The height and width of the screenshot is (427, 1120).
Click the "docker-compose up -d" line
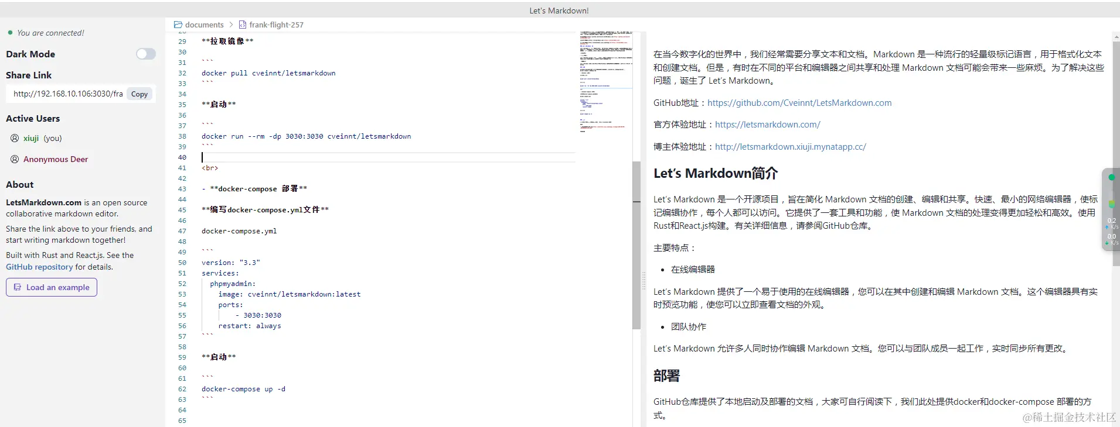tap(243, 389)
